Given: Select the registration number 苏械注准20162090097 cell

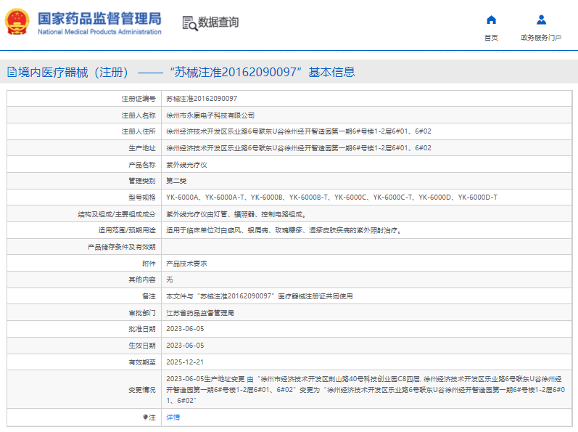Looking at the screenshot, I should pos(366,99).
